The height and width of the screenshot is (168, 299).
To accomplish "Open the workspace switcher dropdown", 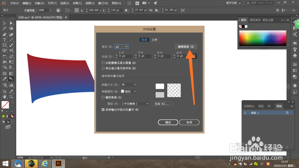I will 233,3.
